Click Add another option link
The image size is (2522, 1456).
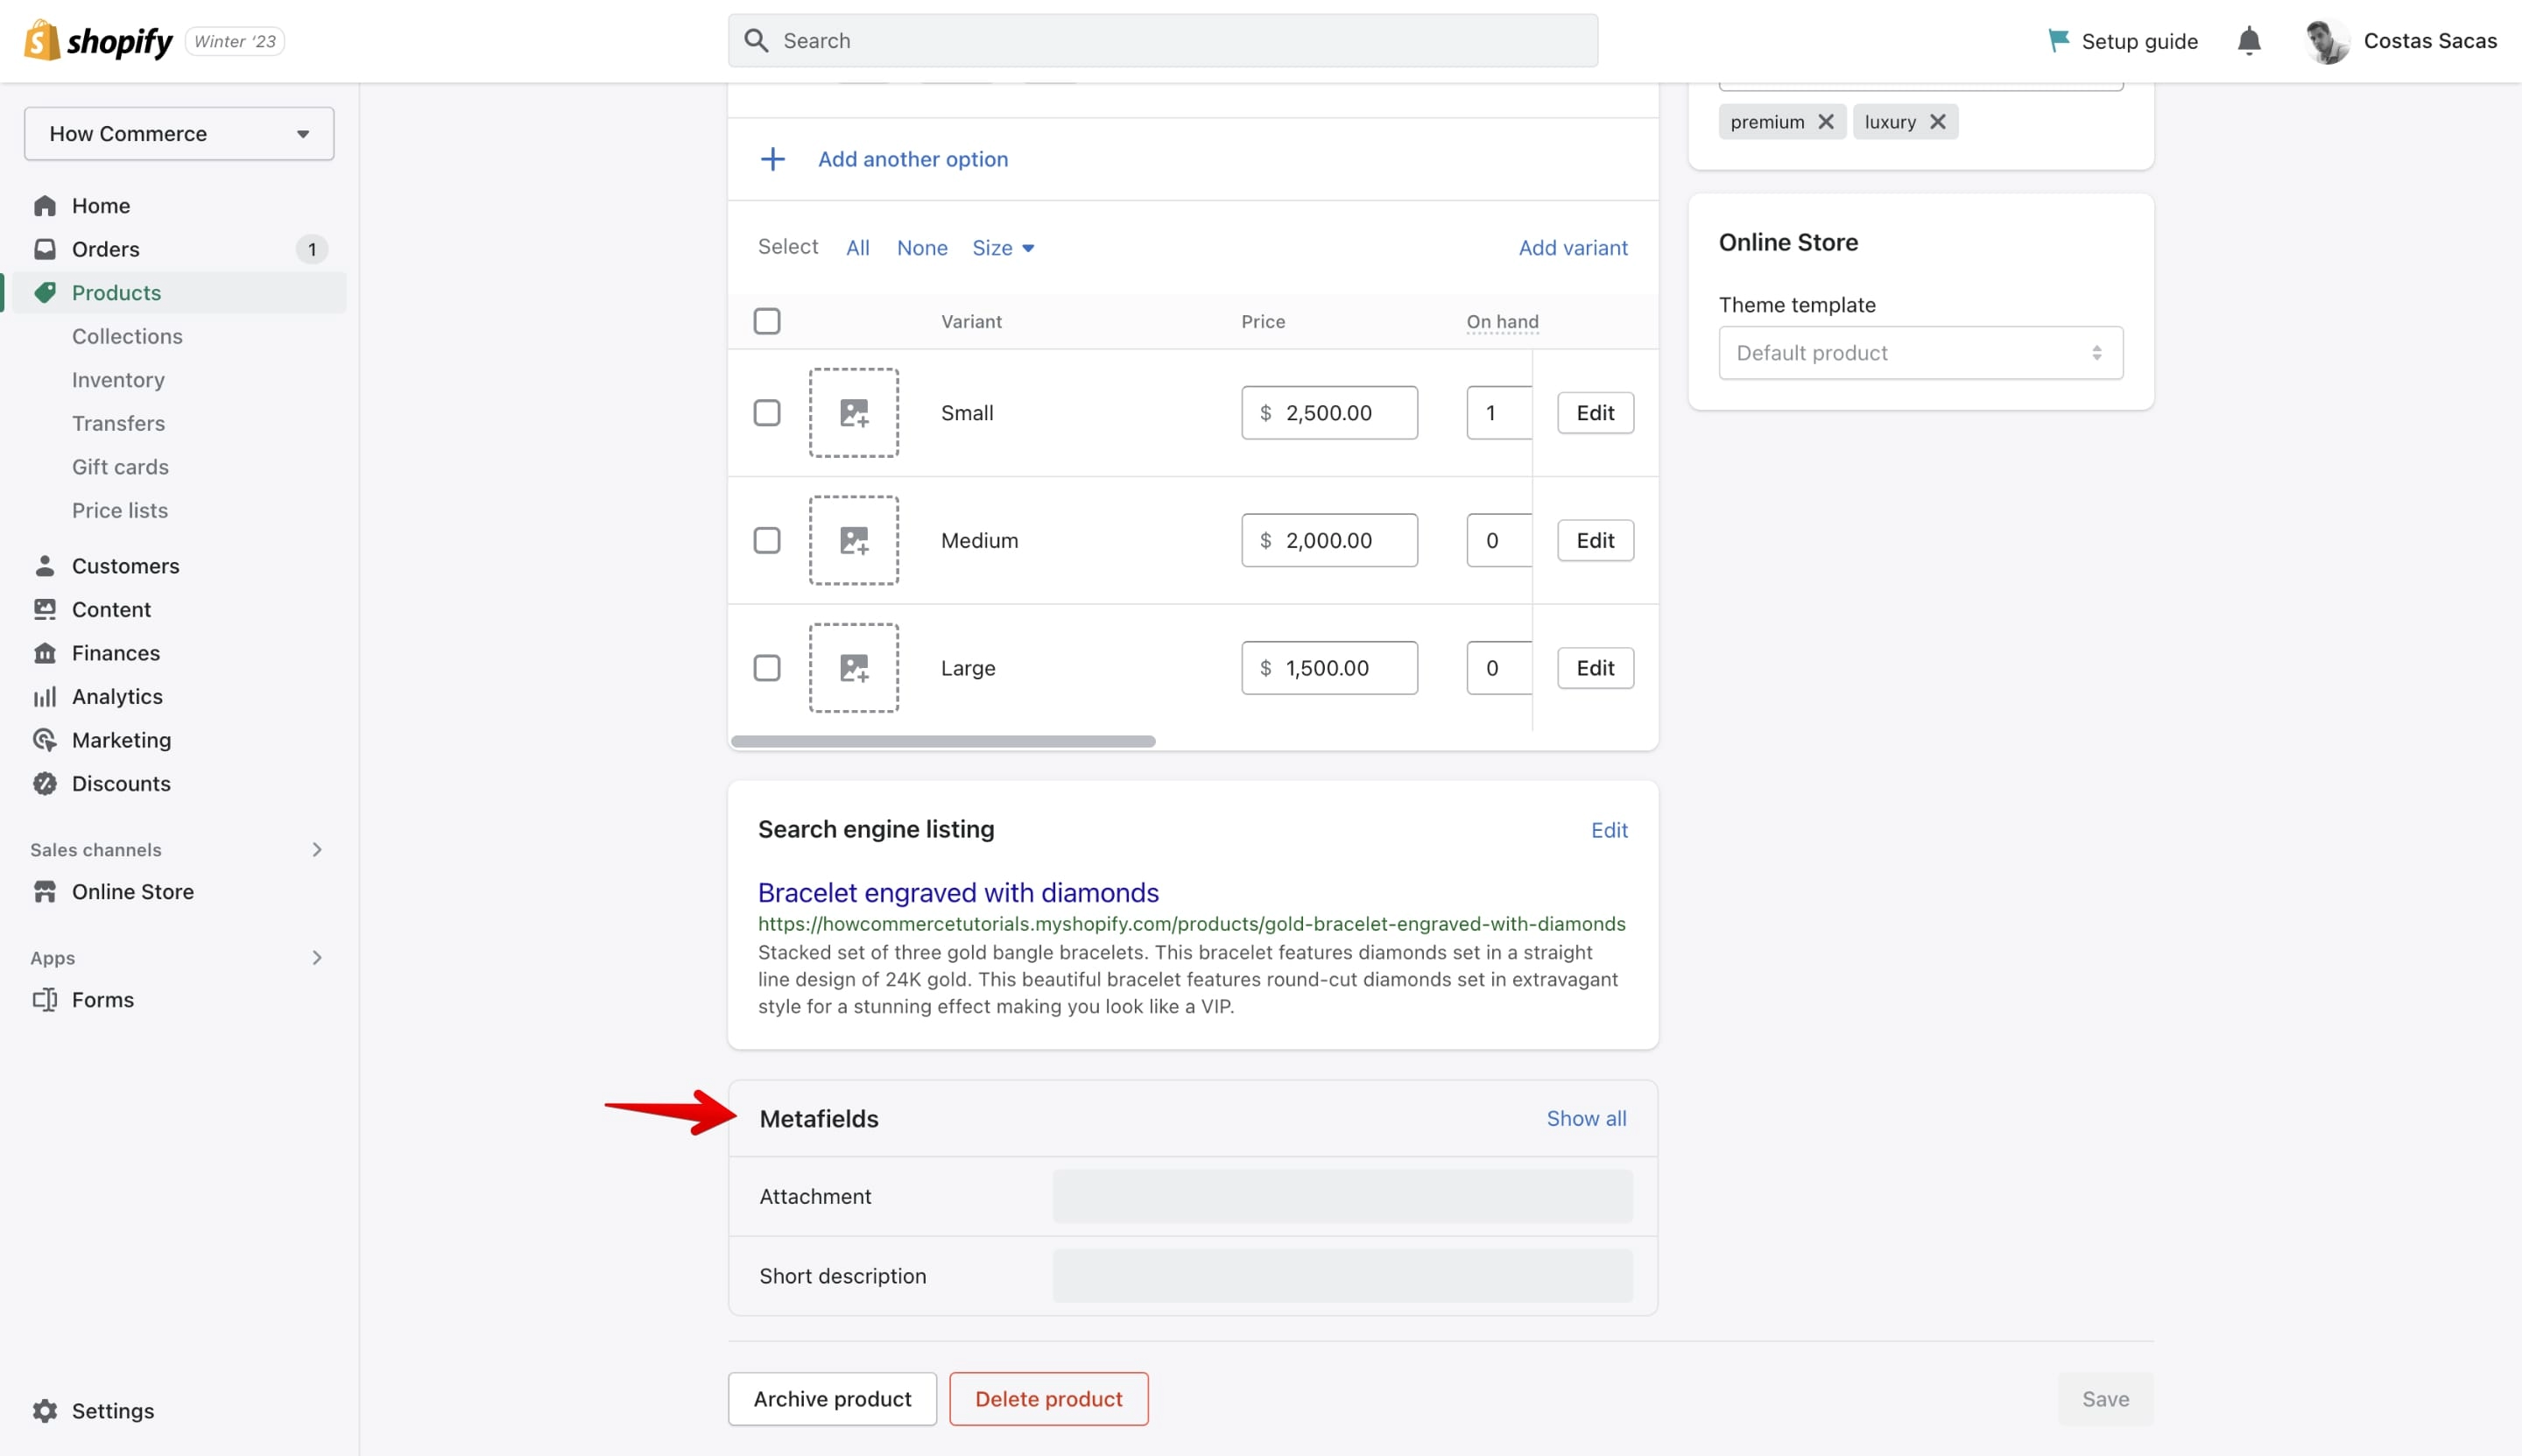tap(913, 159)
